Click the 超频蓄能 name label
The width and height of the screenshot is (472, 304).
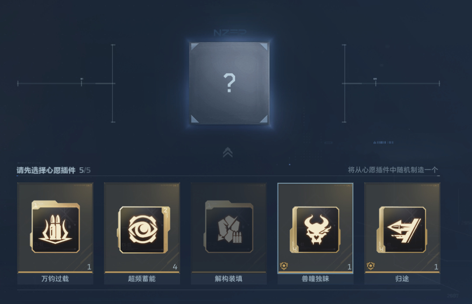click(142, 279)
